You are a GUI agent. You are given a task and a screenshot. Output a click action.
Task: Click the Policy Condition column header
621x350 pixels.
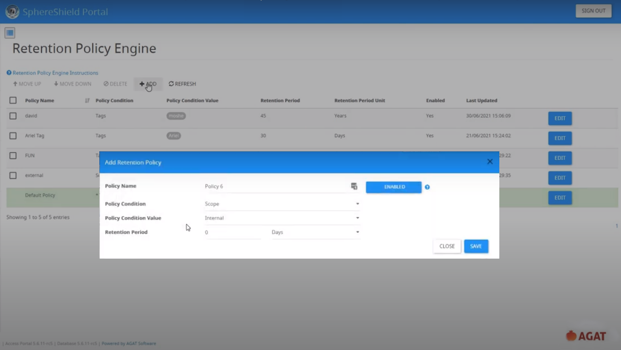[x=114, y=100]
